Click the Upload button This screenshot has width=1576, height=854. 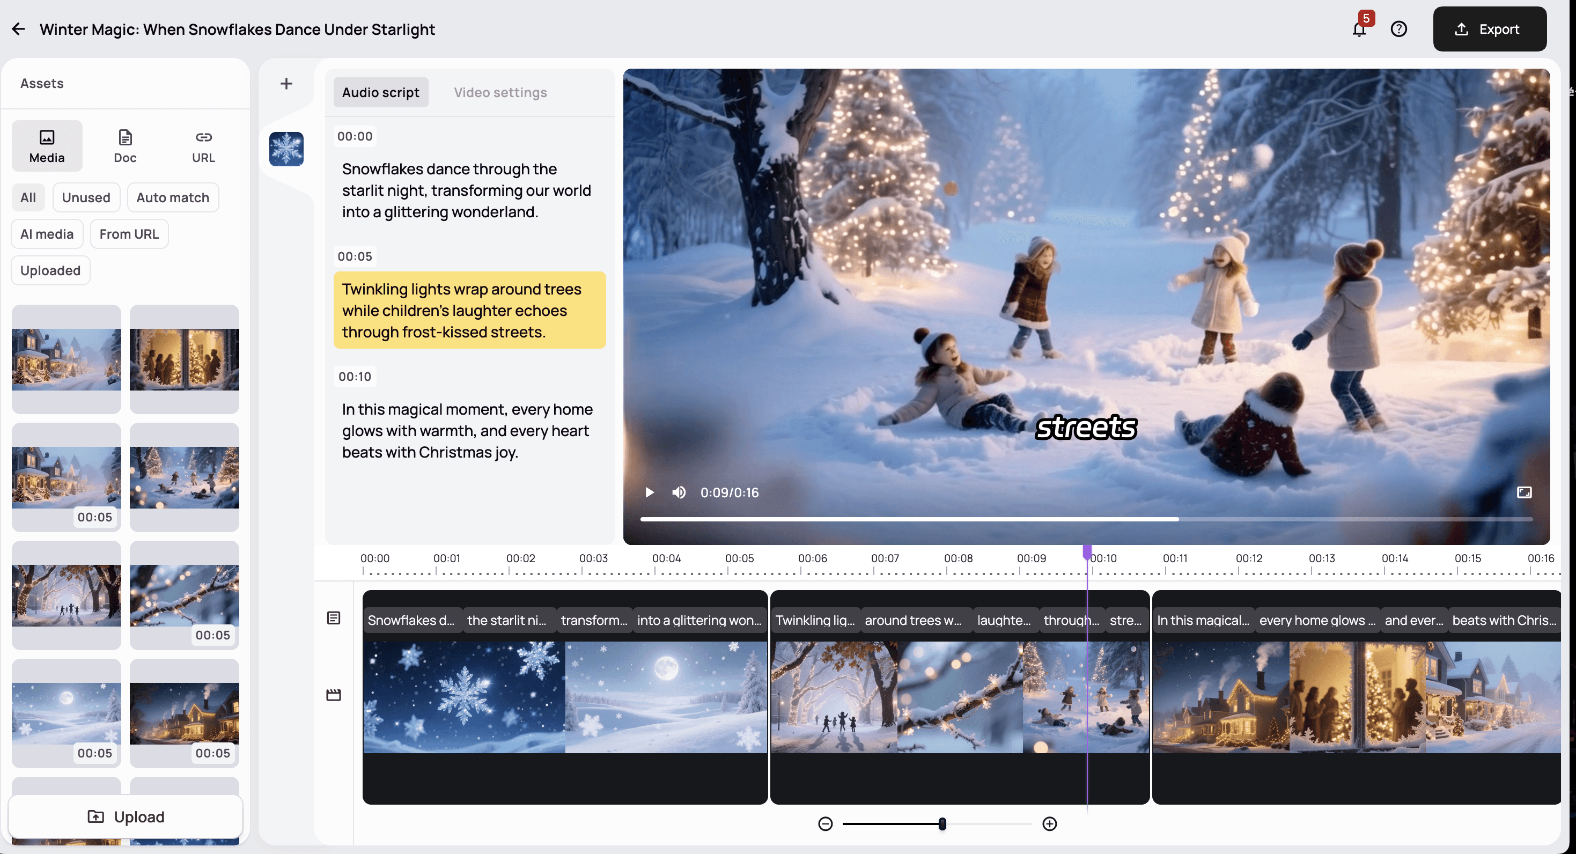coord(126,816)
